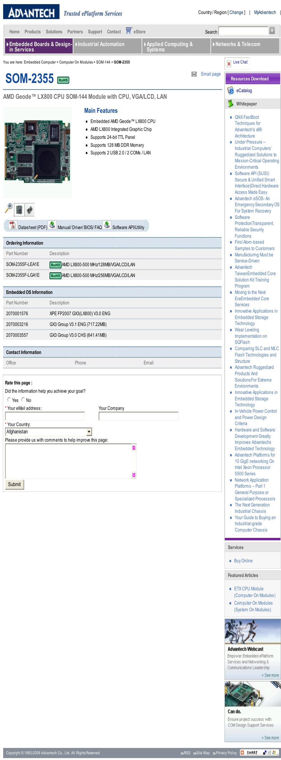281x760 pixels.
Task: Click part number 2070001576 text
Action: click(17, 314)
